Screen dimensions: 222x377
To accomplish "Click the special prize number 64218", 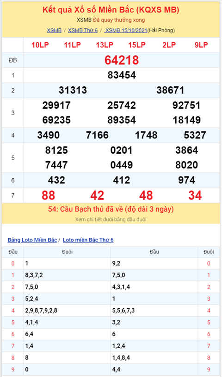I will pos(122,60).
